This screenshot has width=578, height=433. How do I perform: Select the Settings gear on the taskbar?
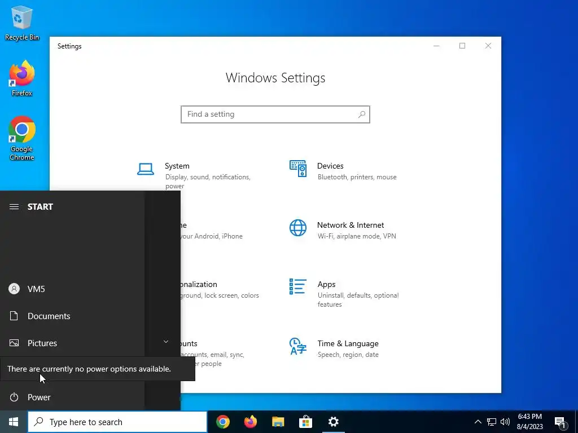coord(333,422)
